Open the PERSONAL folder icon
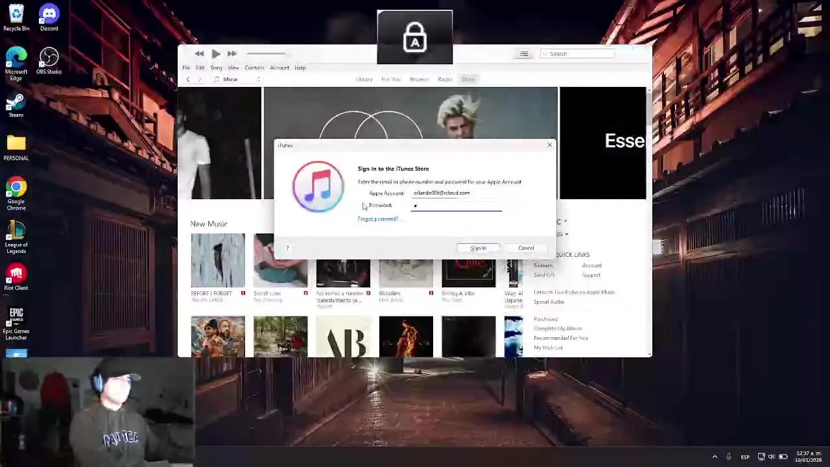Screen dimensions: 830x467 pyautogui.click(x=16, y=148)
